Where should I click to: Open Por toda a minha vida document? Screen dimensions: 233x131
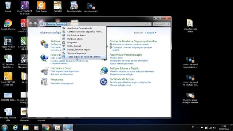(8, 114)
